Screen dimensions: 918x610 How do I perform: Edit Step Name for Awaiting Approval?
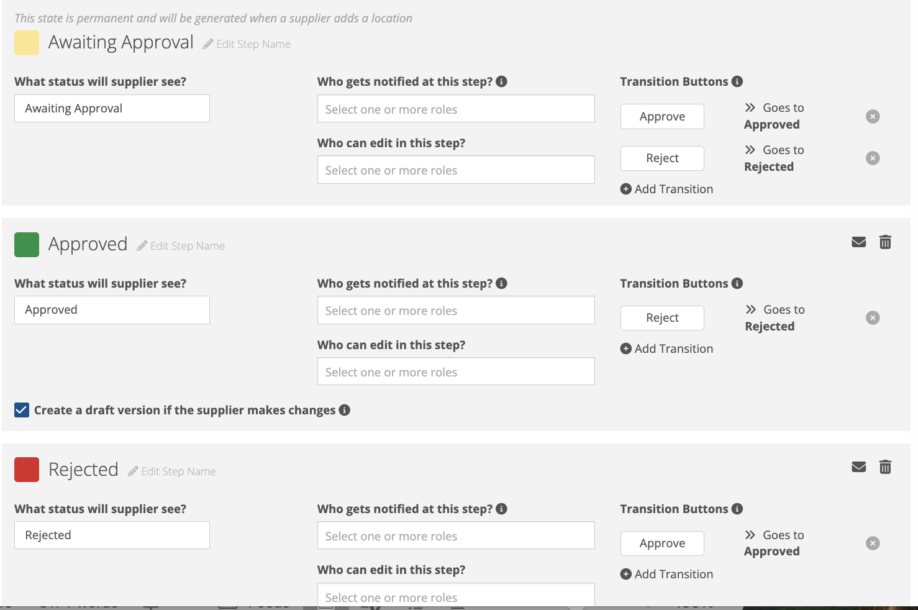point(247,44)
